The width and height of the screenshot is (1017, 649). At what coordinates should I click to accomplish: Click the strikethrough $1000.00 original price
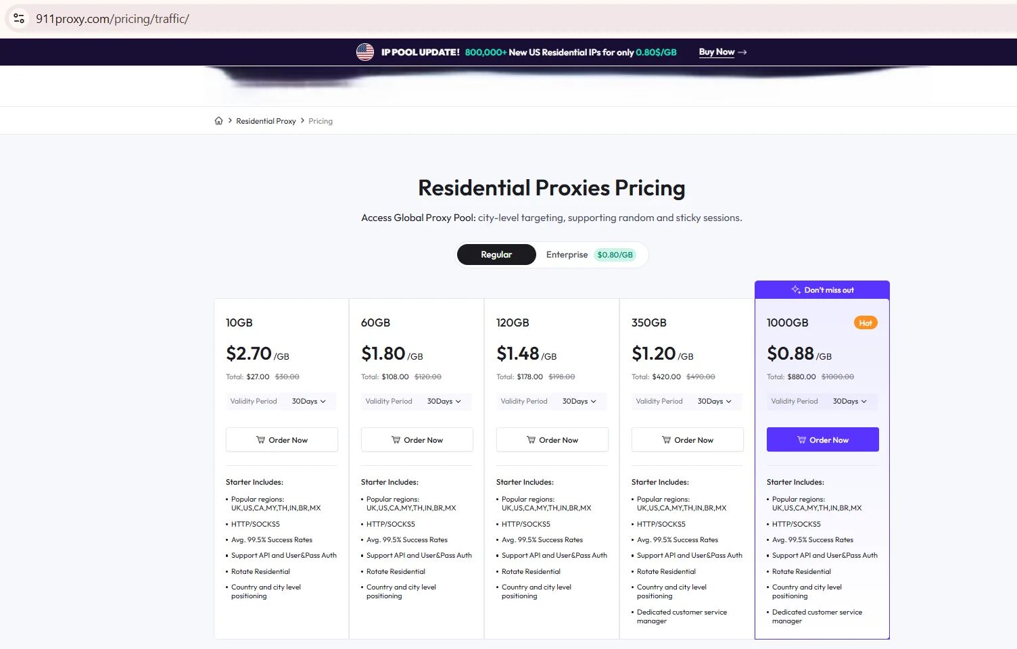(838, 377)
